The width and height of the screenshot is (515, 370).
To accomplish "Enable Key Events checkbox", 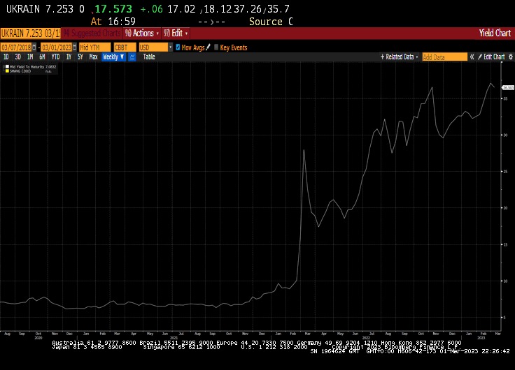I will 216,47.
